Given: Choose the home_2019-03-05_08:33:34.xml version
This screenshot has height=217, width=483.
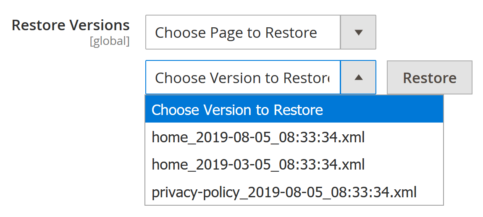Looking at the screenshot, I should pyautogui.click(x=258, y=164).
